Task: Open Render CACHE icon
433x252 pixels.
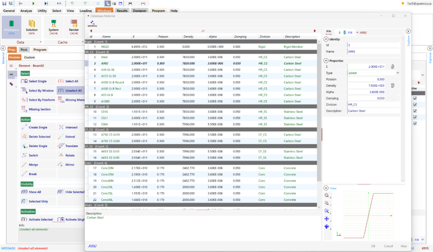Action: pyautogui.click(x=74, y=27)
